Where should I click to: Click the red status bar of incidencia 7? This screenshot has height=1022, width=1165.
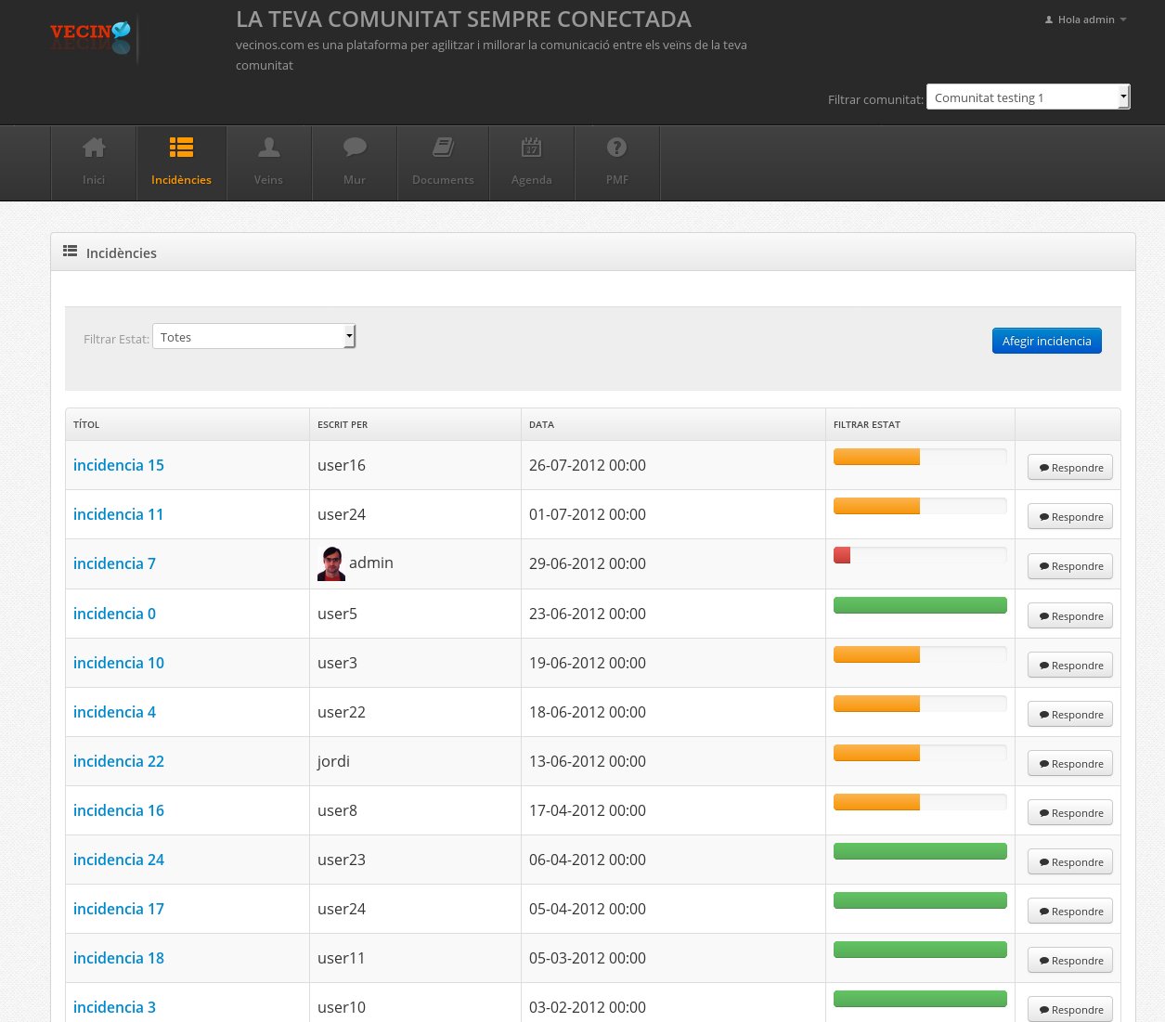click(x=842, y=555)
